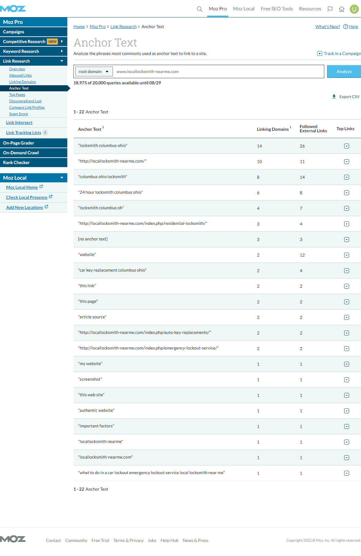Expand top links for "screenshot" row

point(347,380)
